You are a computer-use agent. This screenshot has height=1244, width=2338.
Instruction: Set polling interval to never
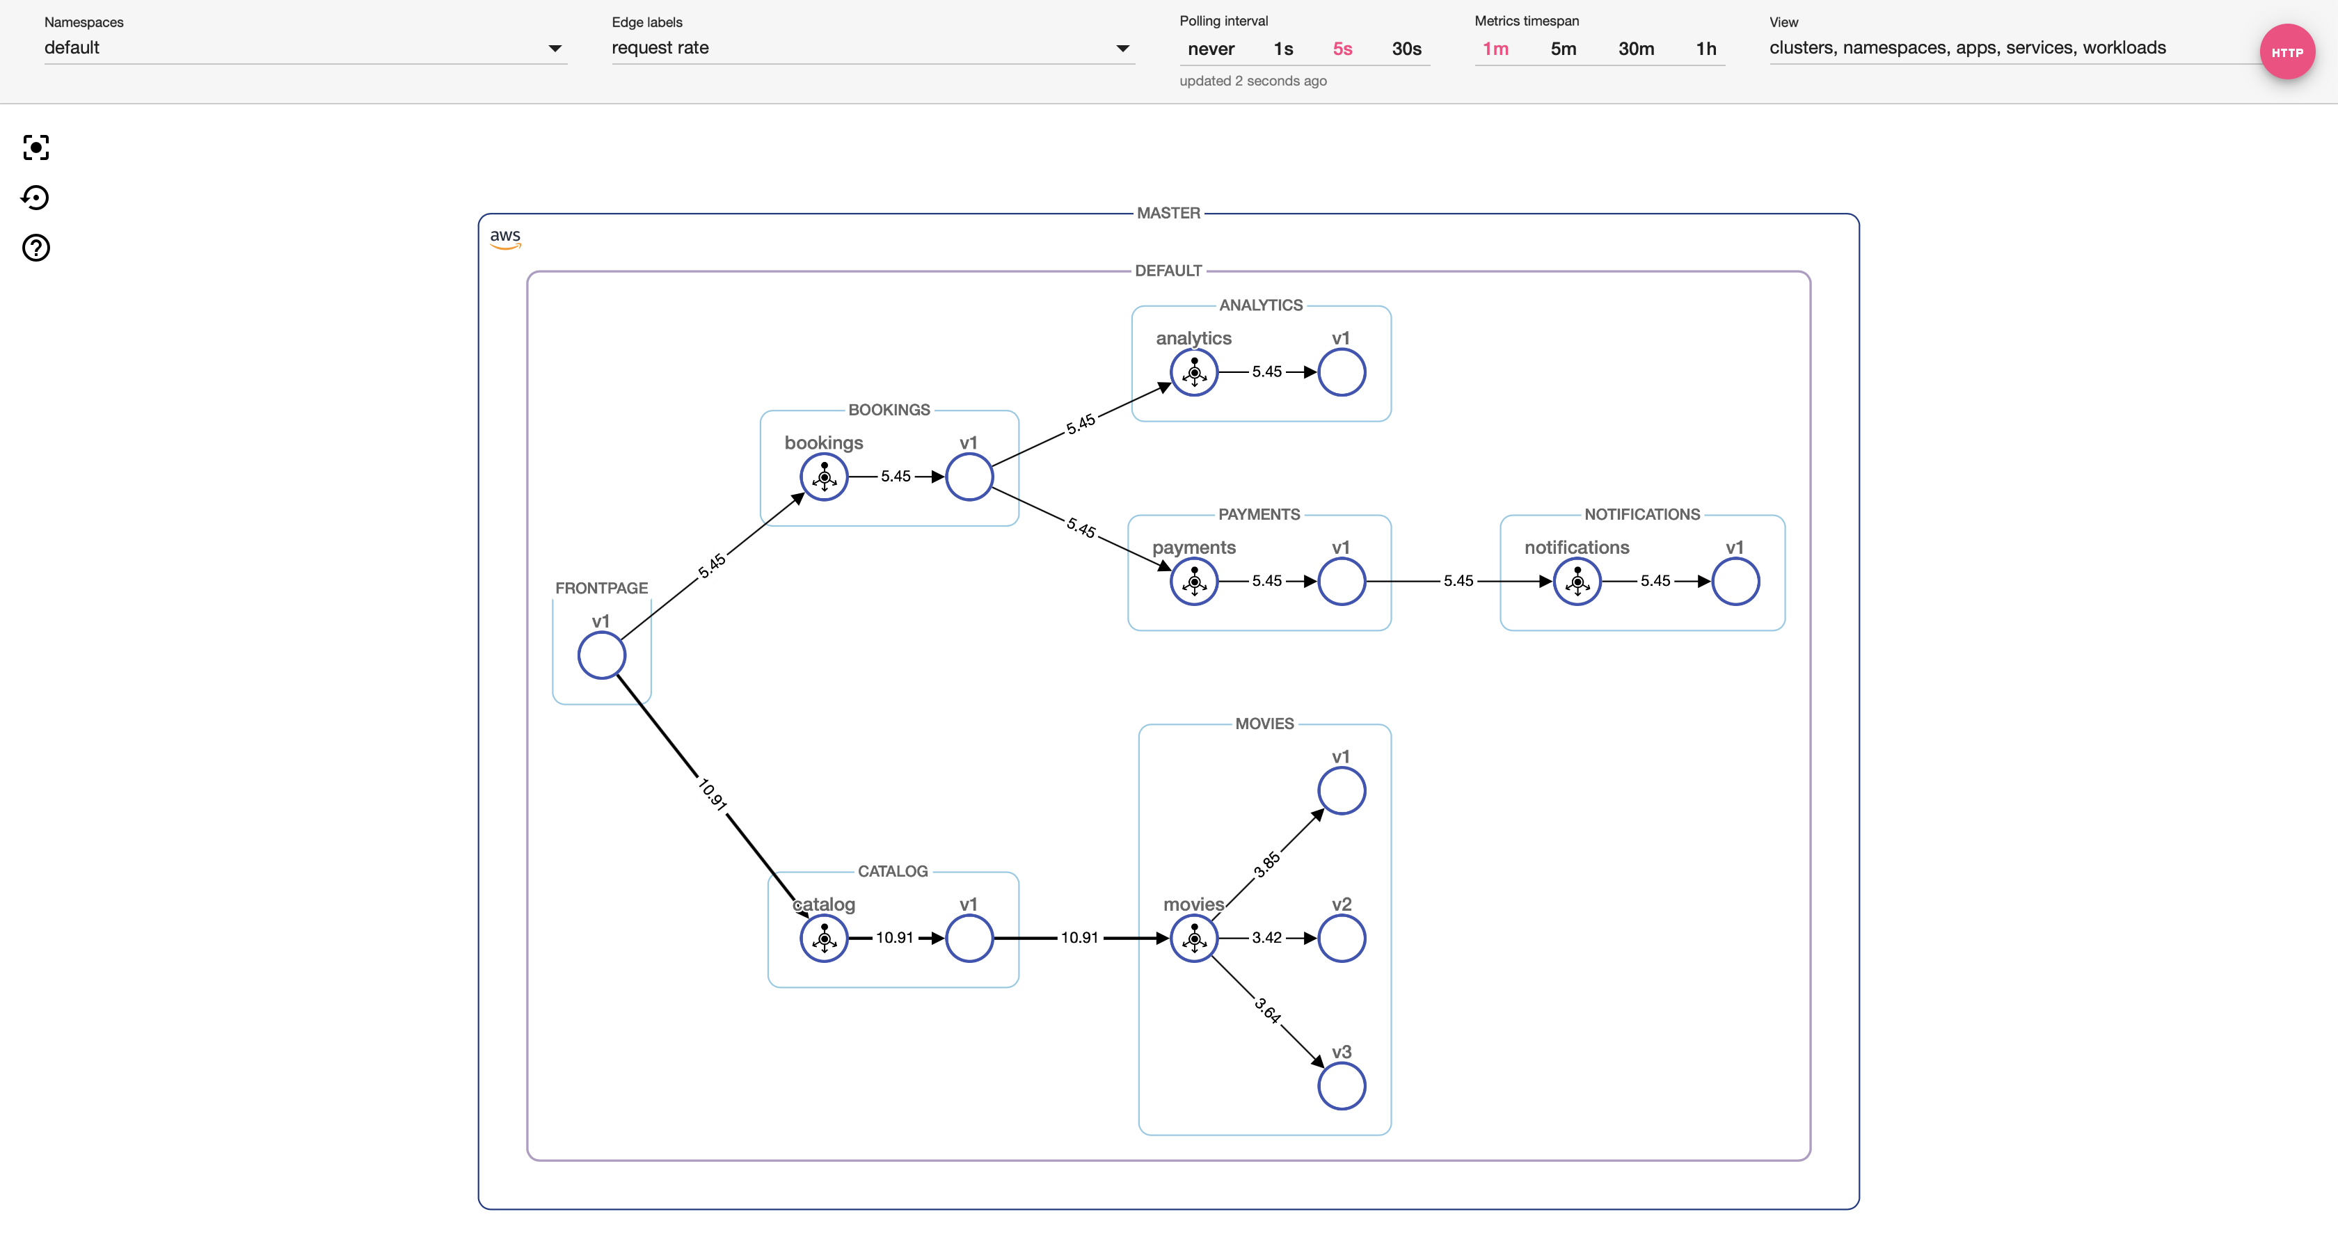pyautogui.click(x=1211, y=49)
